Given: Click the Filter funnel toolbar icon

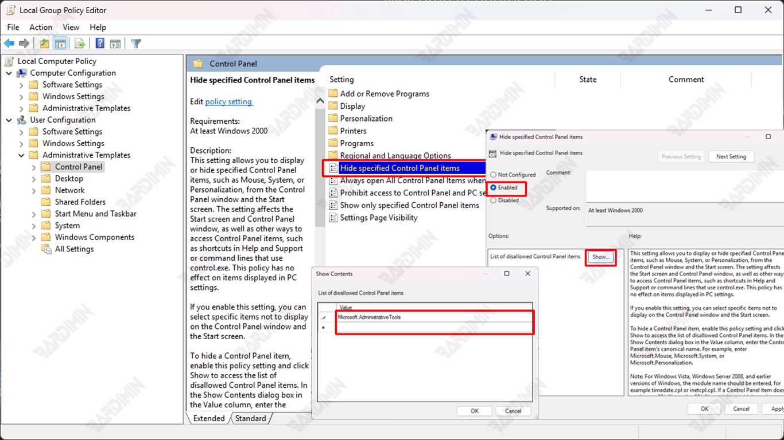Looking at the screenshot, I should [x=136, y=44].
